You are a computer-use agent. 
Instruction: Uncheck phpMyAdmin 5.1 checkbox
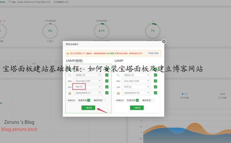pos(107,93)
